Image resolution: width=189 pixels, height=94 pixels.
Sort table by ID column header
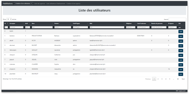(x=6, y=24)
